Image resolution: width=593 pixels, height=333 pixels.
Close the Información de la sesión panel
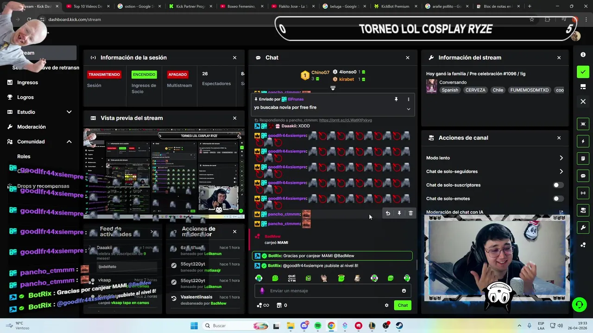[234, 58]
